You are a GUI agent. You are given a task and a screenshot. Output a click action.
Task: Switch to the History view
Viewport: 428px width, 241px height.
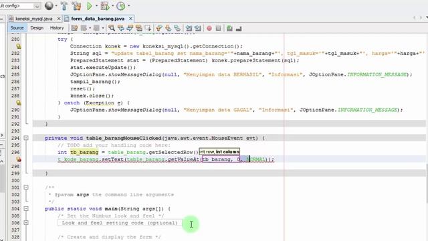[x=57, y=28]
